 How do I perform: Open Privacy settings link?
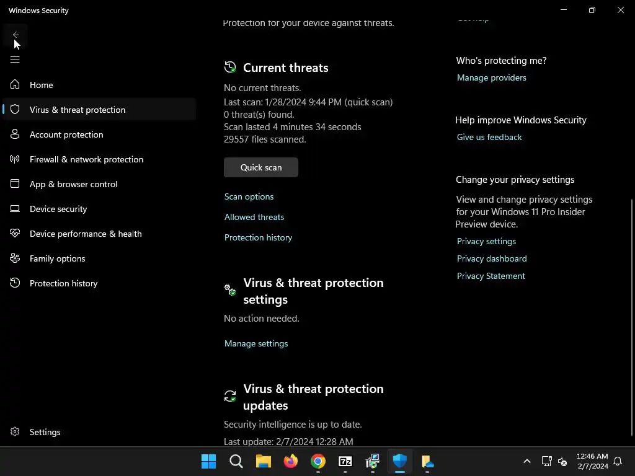coord(486,241)
